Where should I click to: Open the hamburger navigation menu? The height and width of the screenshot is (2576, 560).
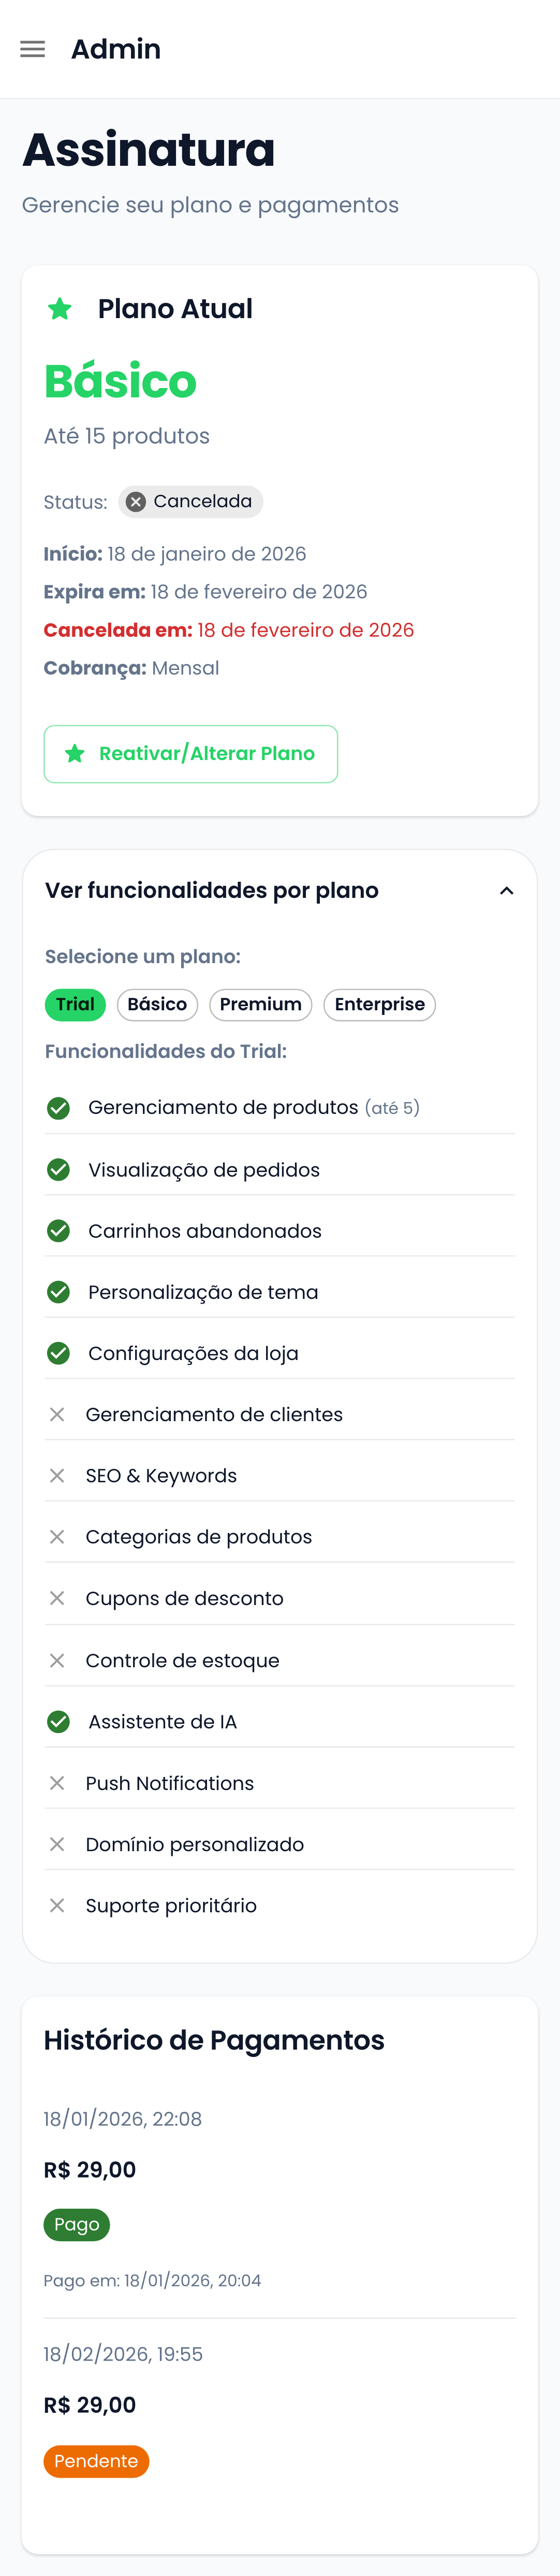point(33,49)
